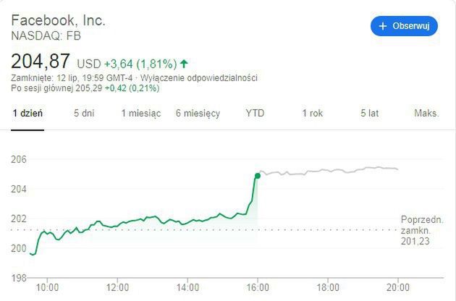The width and height of the screenshot is (456, 301).
Task: Select the 1 dzień tab
Action: 28,114
